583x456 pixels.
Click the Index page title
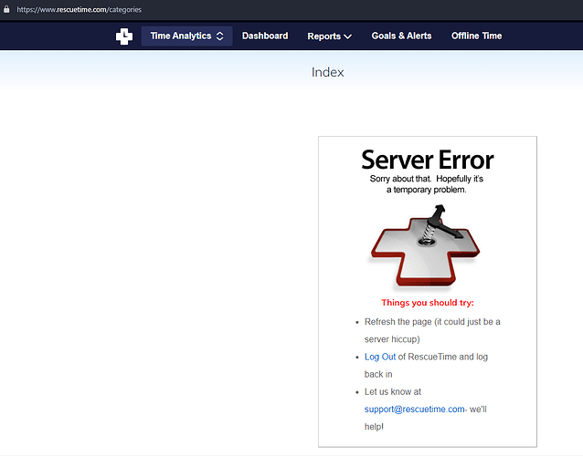(x=327, y=72)
